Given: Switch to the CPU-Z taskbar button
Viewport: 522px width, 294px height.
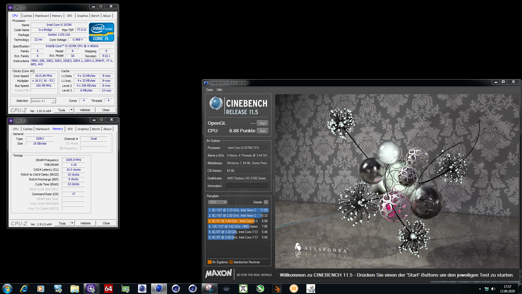Looking at the screenshot, I should [x=91, y=289].
